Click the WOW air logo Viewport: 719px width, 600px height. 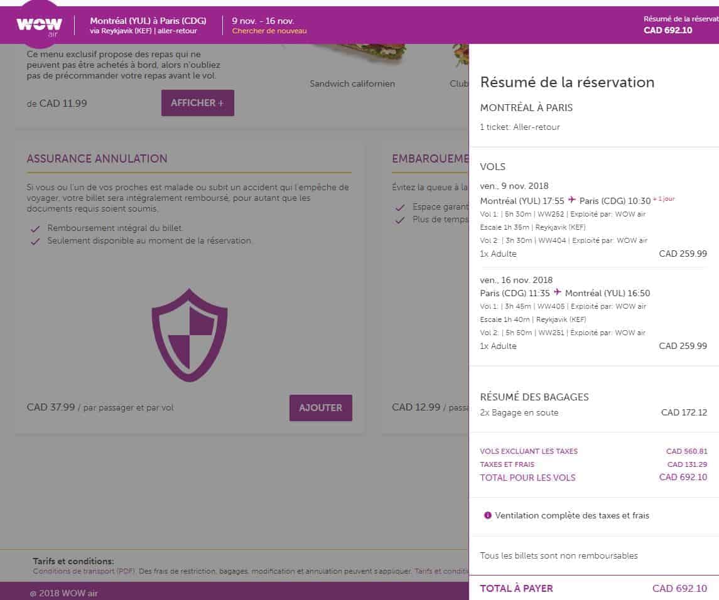pos(39,26)
